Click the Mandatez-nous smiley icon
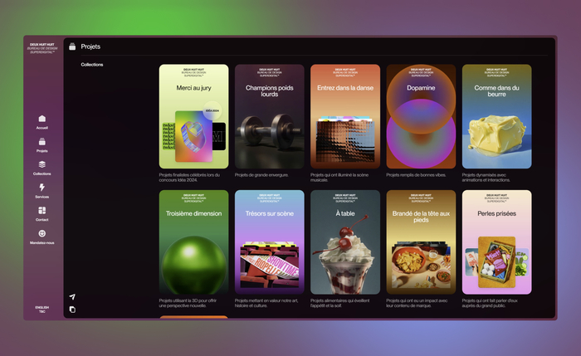The height and width of the screenshot is (356, 581). pos(41,234)
